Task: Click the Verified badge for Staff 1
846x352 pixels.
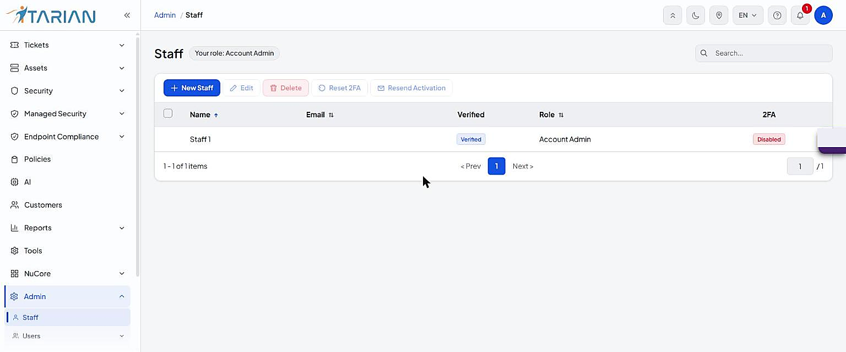Action: click(471, 139)
